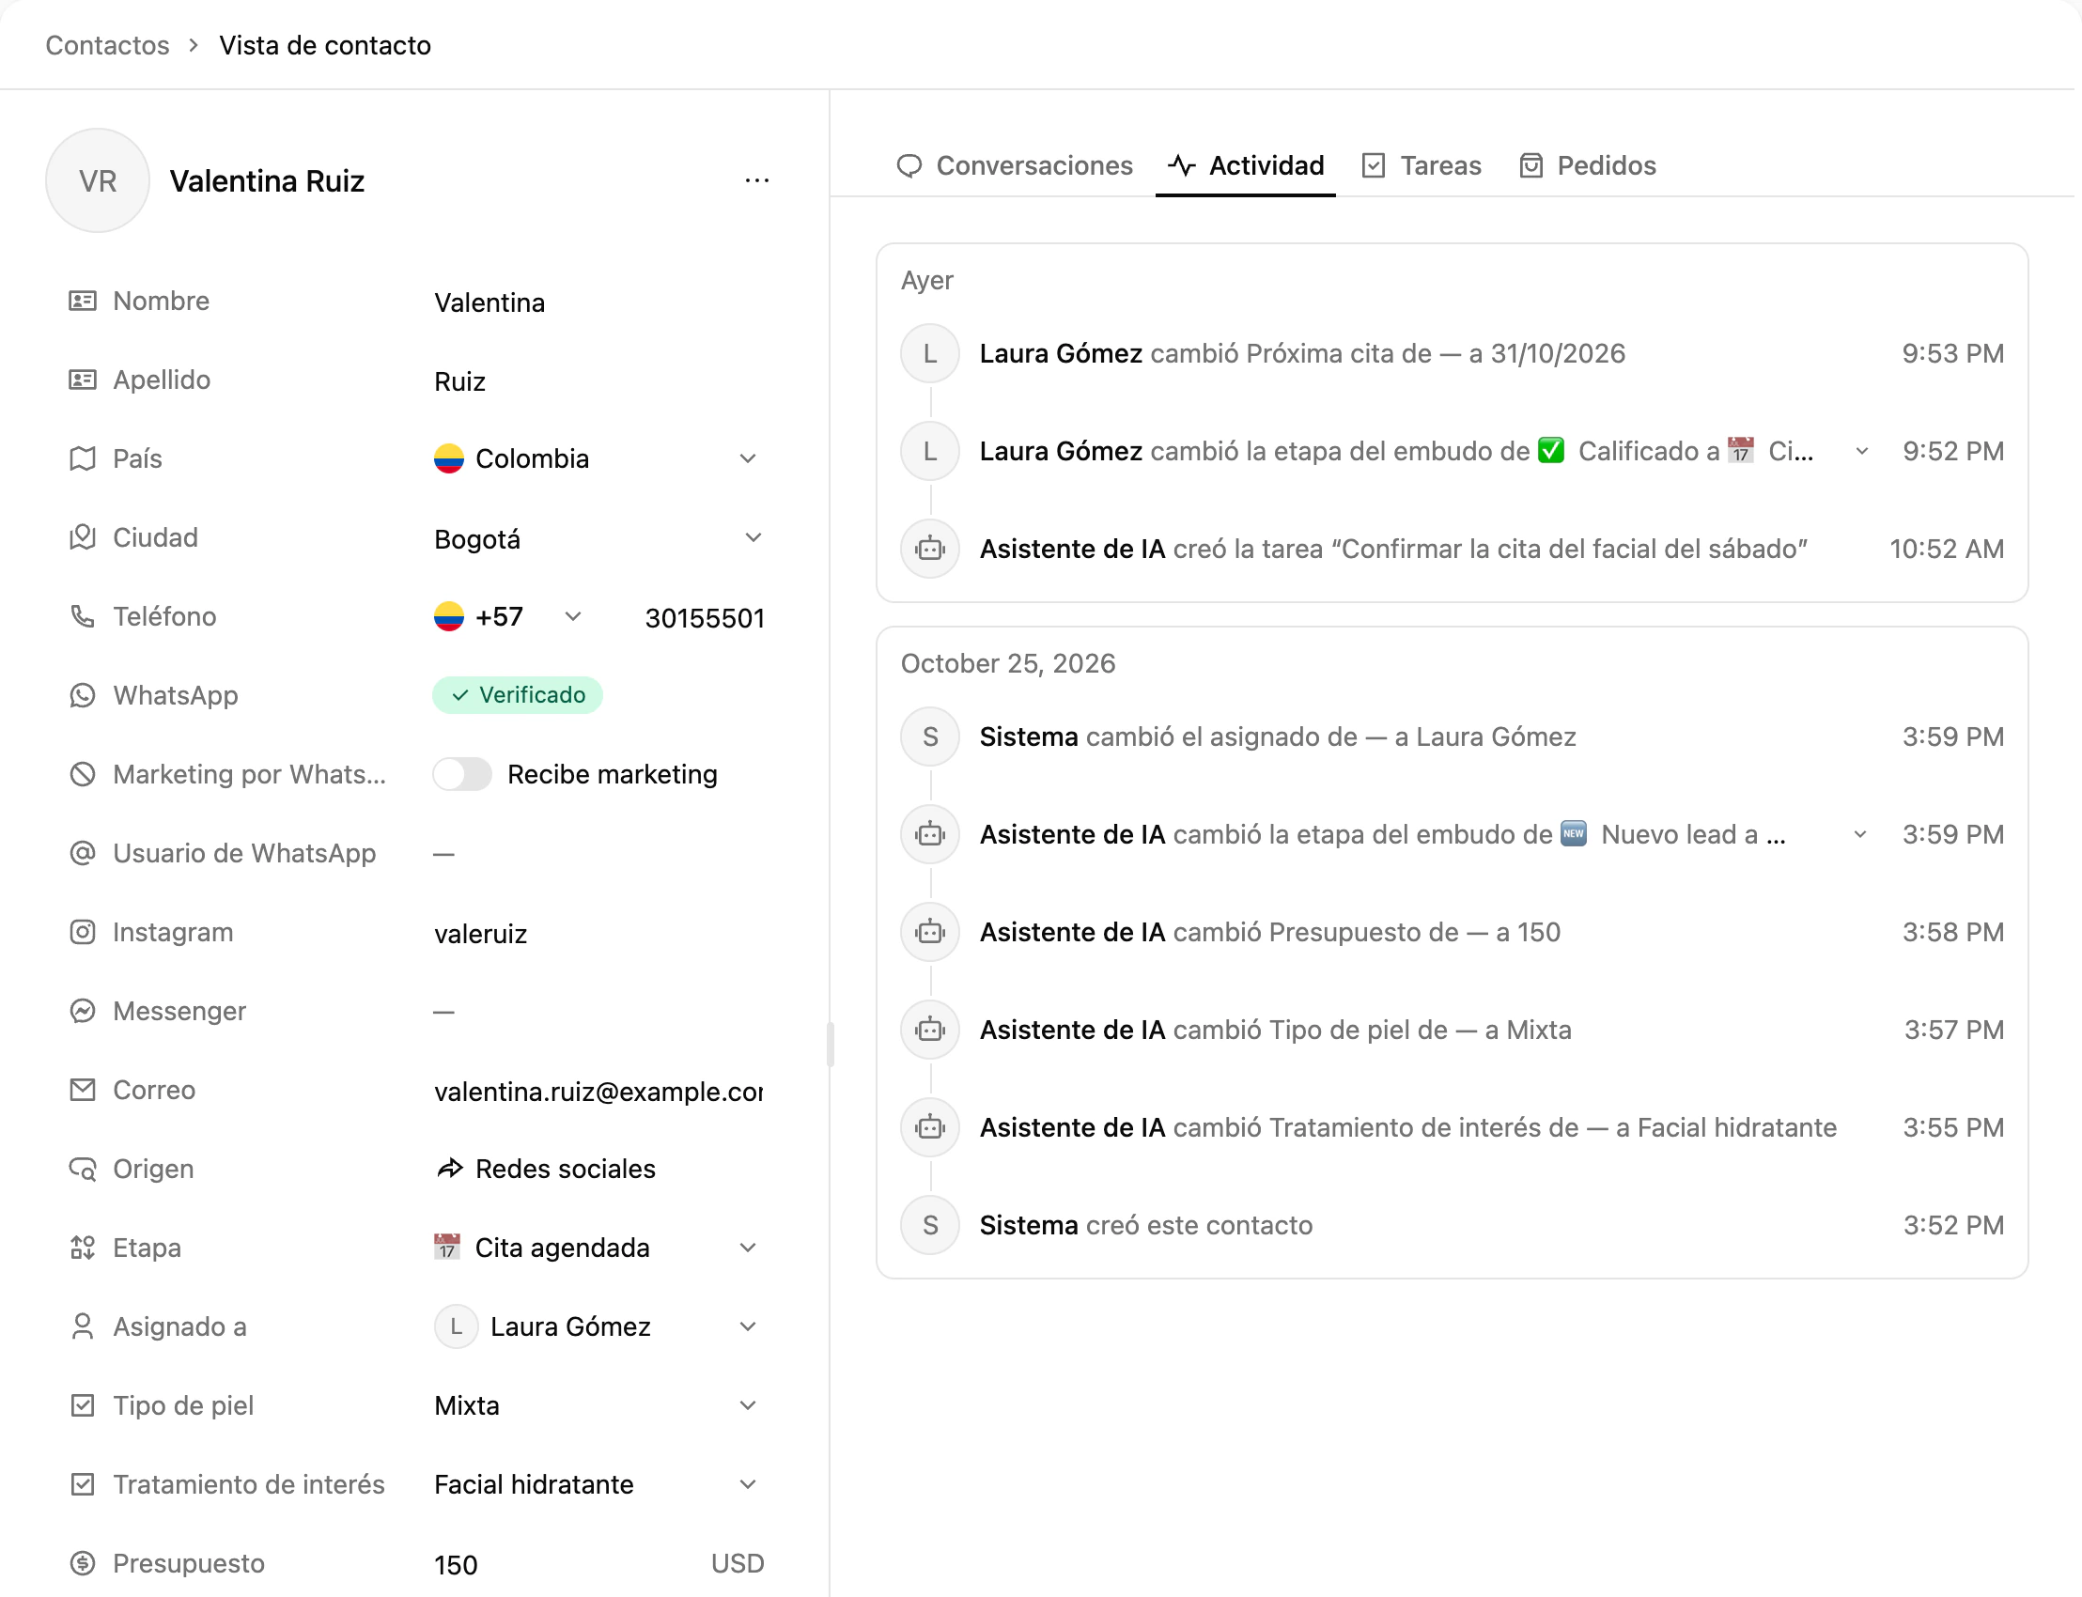Click the Verificado WhatsApp badge

517,695
